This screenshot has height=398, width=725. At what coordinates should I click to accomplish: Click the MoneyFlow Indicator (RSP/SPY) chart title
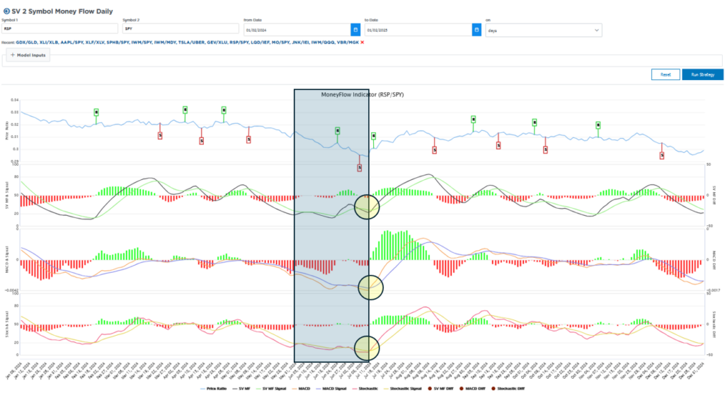(x=362, y=94)
